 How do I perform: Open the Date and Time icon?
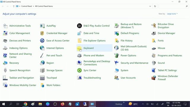tap(79, 33)
